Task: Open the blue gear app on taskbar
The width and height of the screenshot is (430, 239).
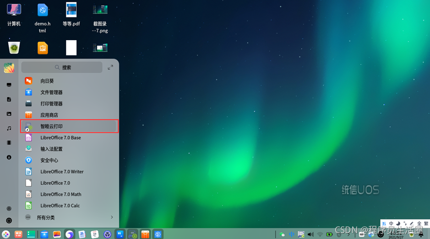Action: 158,234
